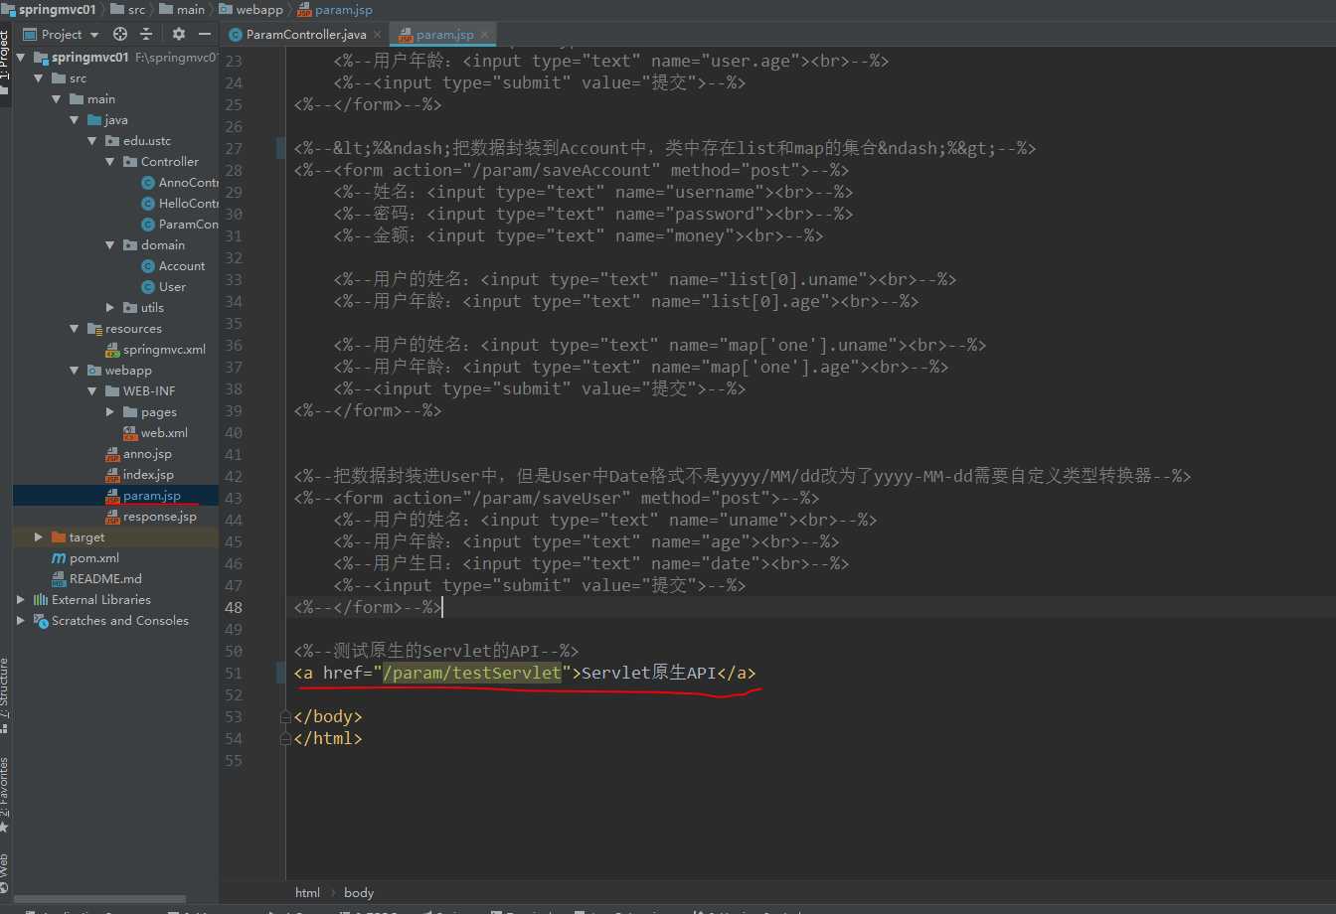1336x914 pixels.
Task: Select the ParamCon class in tree
Action: click(x=179, y=224)
